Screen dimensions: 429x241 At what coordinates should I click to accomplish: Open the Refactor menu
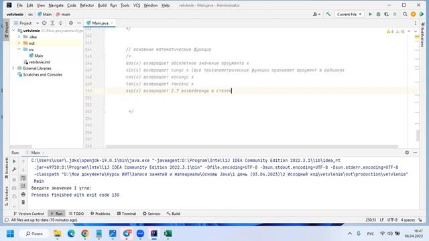86,5
